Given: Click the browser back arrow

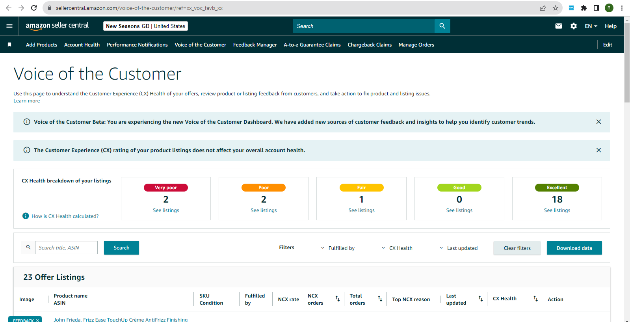Looking at the screenshot, I should pyautogui.click(x=8, y=8).
